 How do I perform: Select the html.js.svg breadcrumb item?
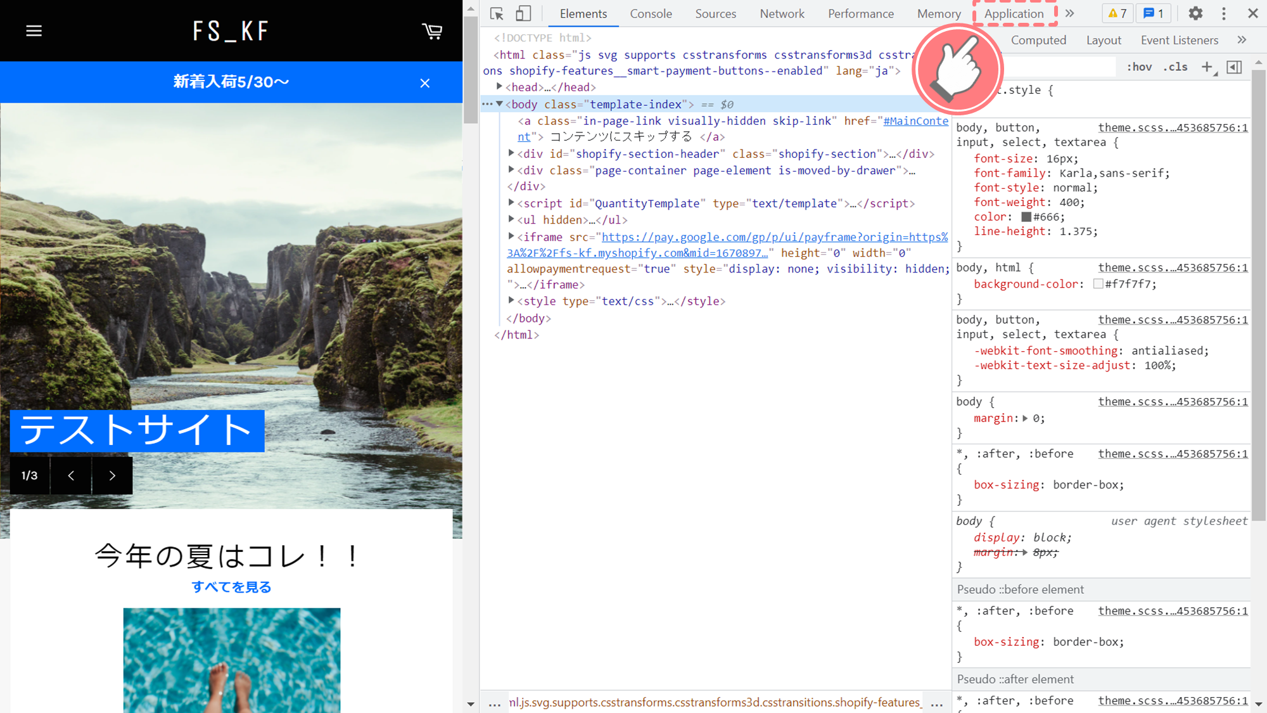pyautogui.click(x=715, y=702)
